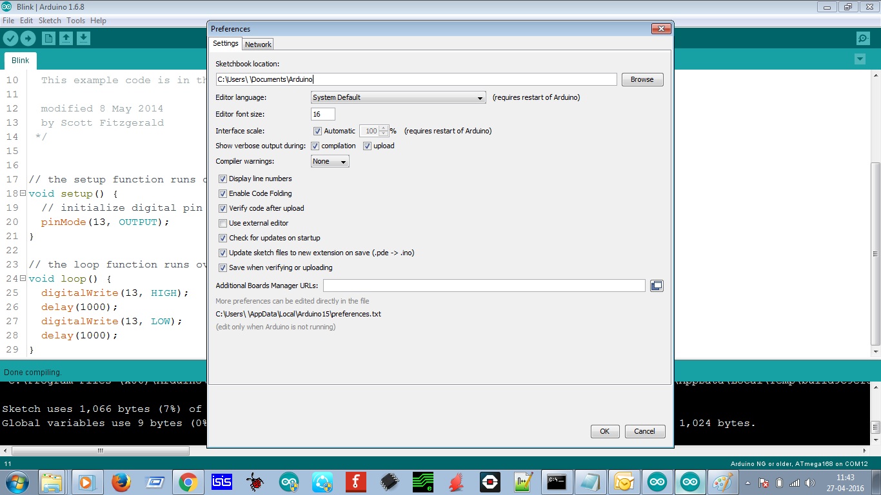Image resolution: width=881 pixels, height=495 pixels.
Task: Open the sketch tab dropdown arrow
Action: pos(860,59)
